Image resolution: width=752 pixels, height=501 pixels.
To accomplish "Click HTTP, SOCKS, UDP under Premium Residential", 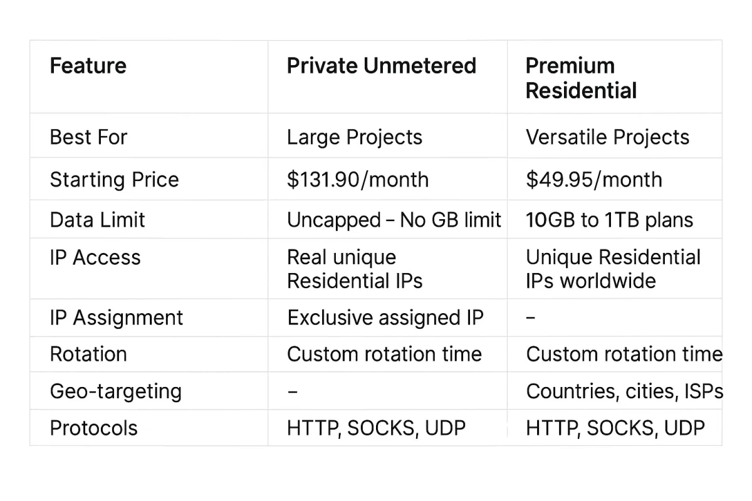I will coord(615,428).
